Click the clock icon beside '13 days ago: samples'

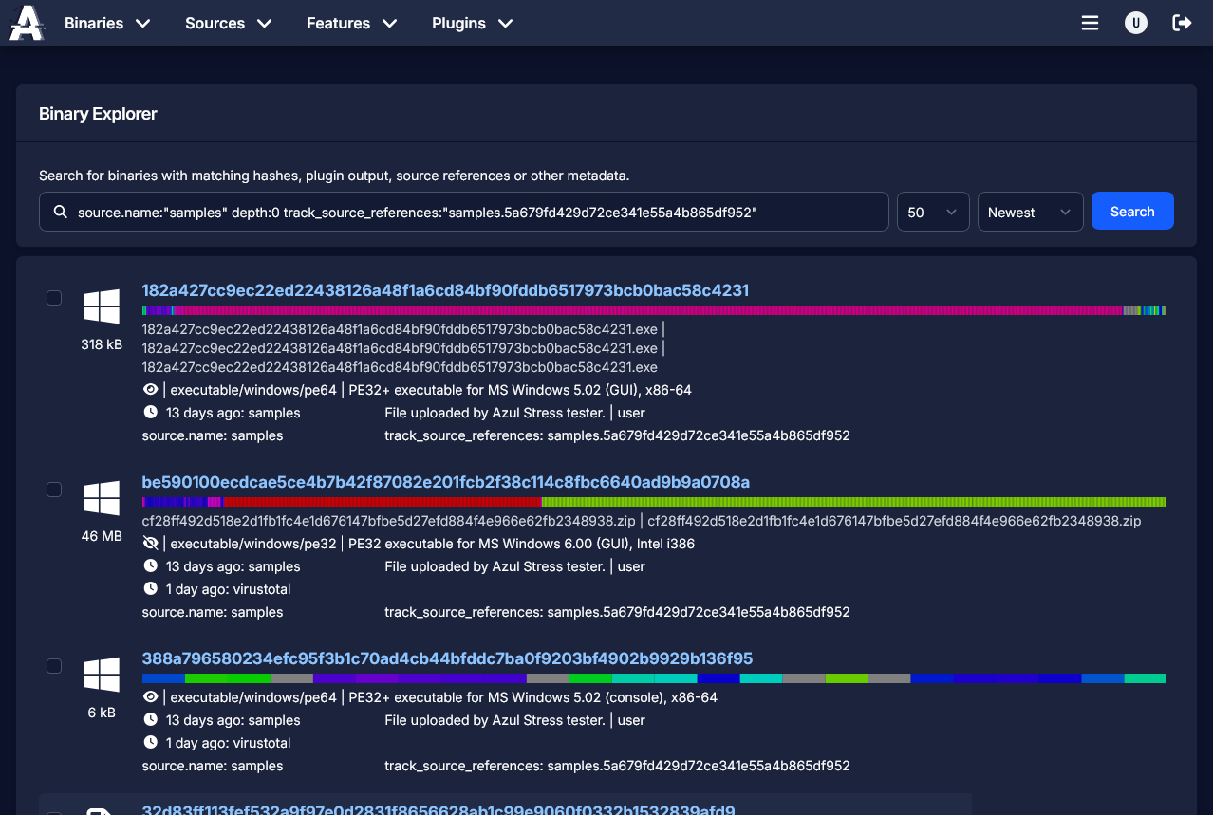point(149,413)
